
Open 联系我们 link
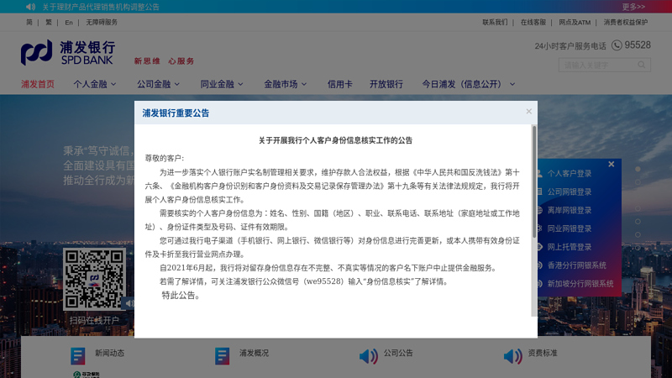click(x=495, y=23)
